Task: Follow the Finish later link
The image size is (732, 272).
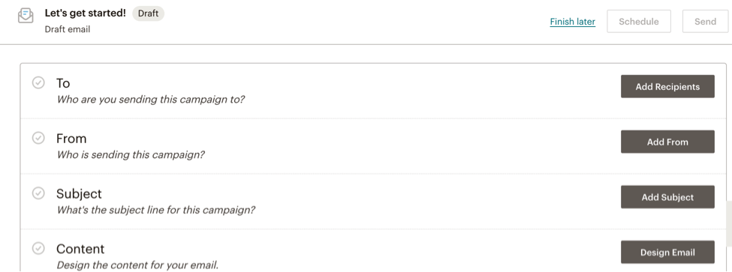Action: coord(572,22)
